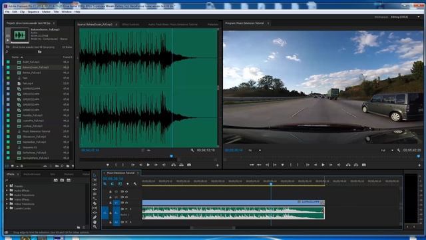Select the Hand tool
Image resolution: width=426 pixels, height=240 pixels.
pyautogui.click(x=95, y=222)
